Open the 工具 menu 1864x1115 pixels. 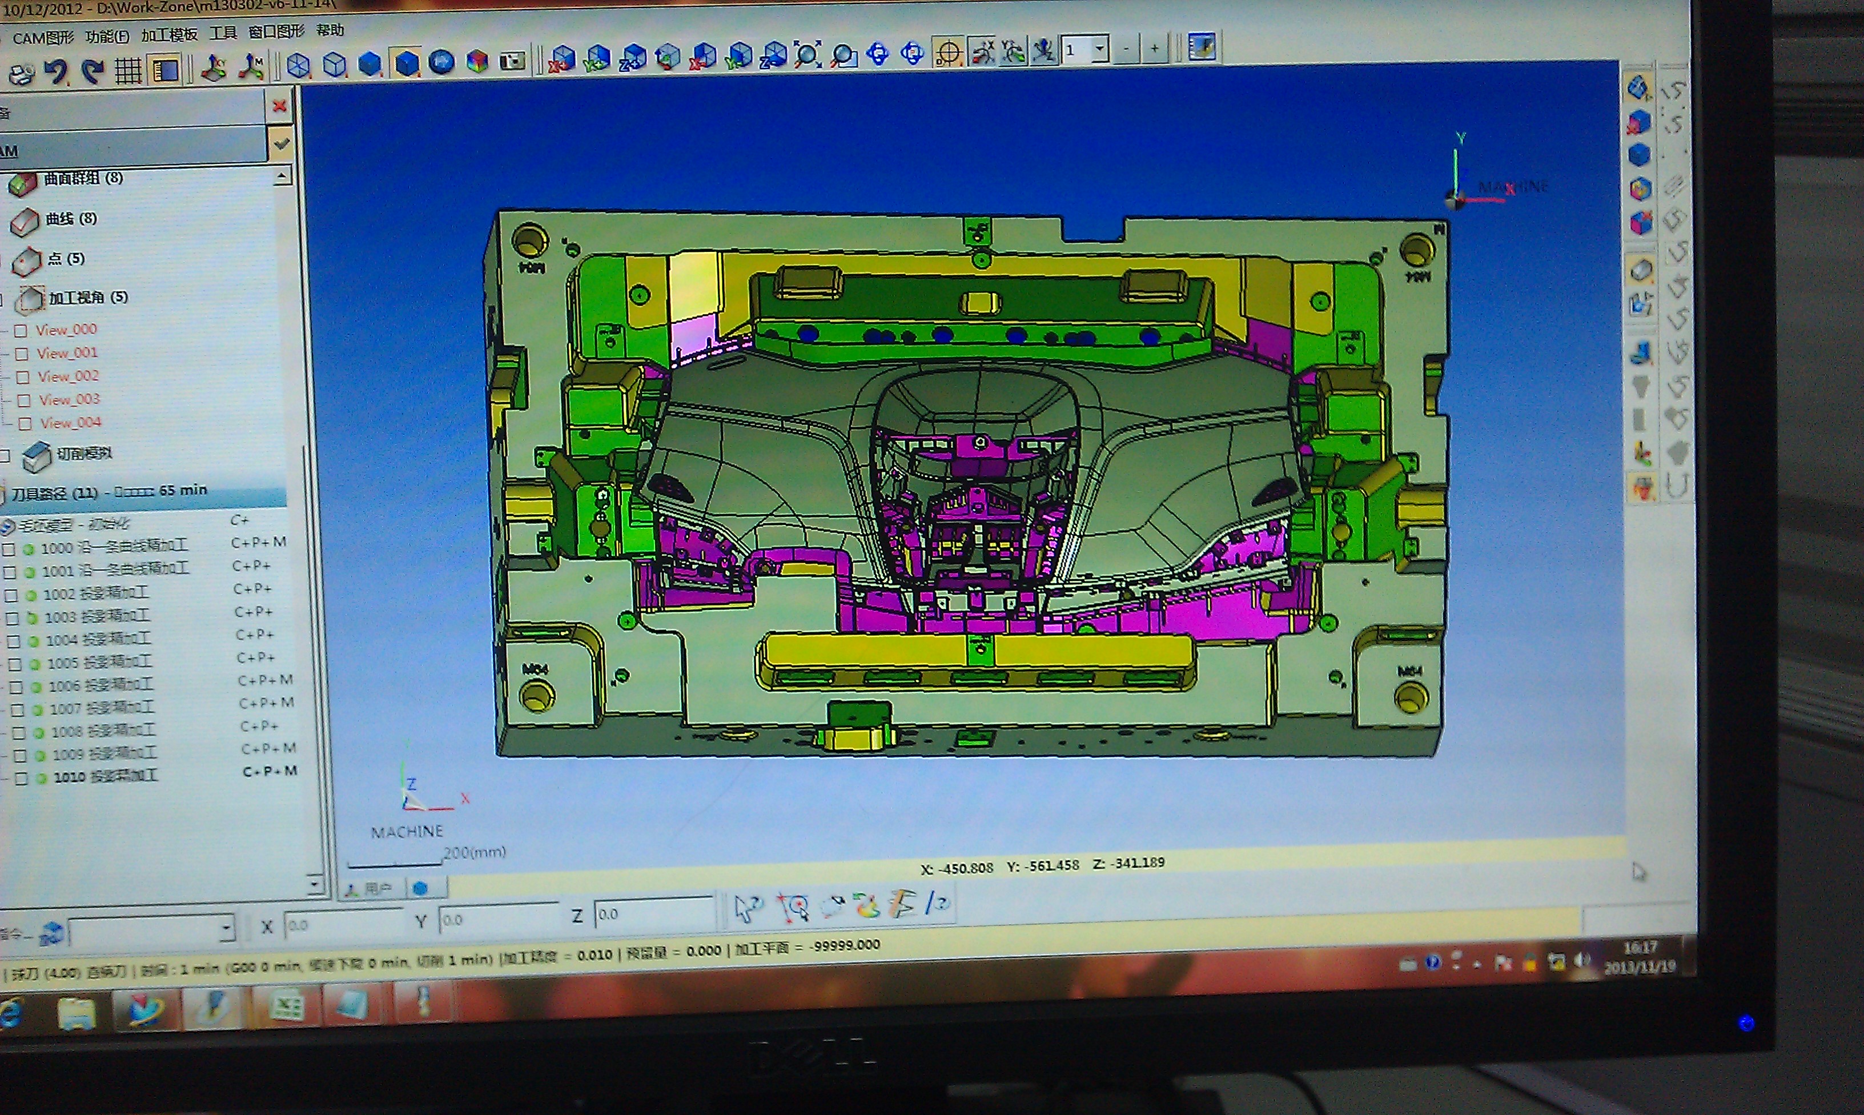pyautogui.click(x=222, y=33)
